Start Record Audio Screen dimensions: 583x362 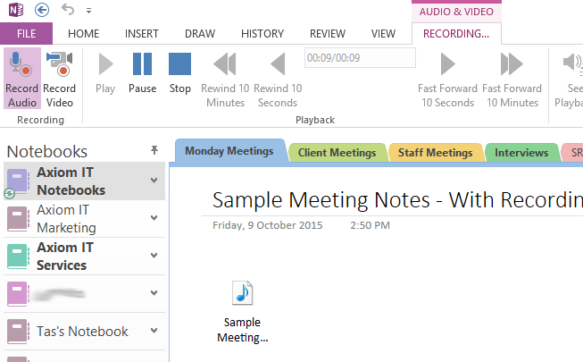pyautogui.click(x=22, y=79)
